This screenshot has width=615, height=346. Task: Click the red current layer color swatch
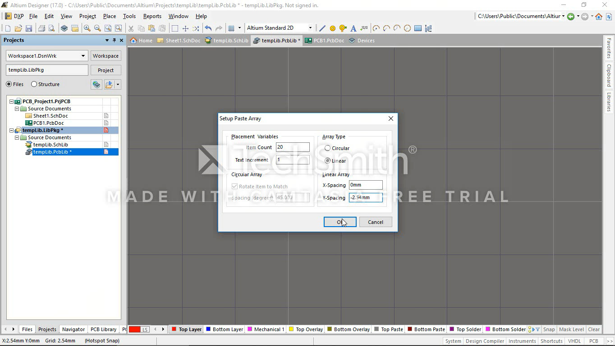[135, 329]
